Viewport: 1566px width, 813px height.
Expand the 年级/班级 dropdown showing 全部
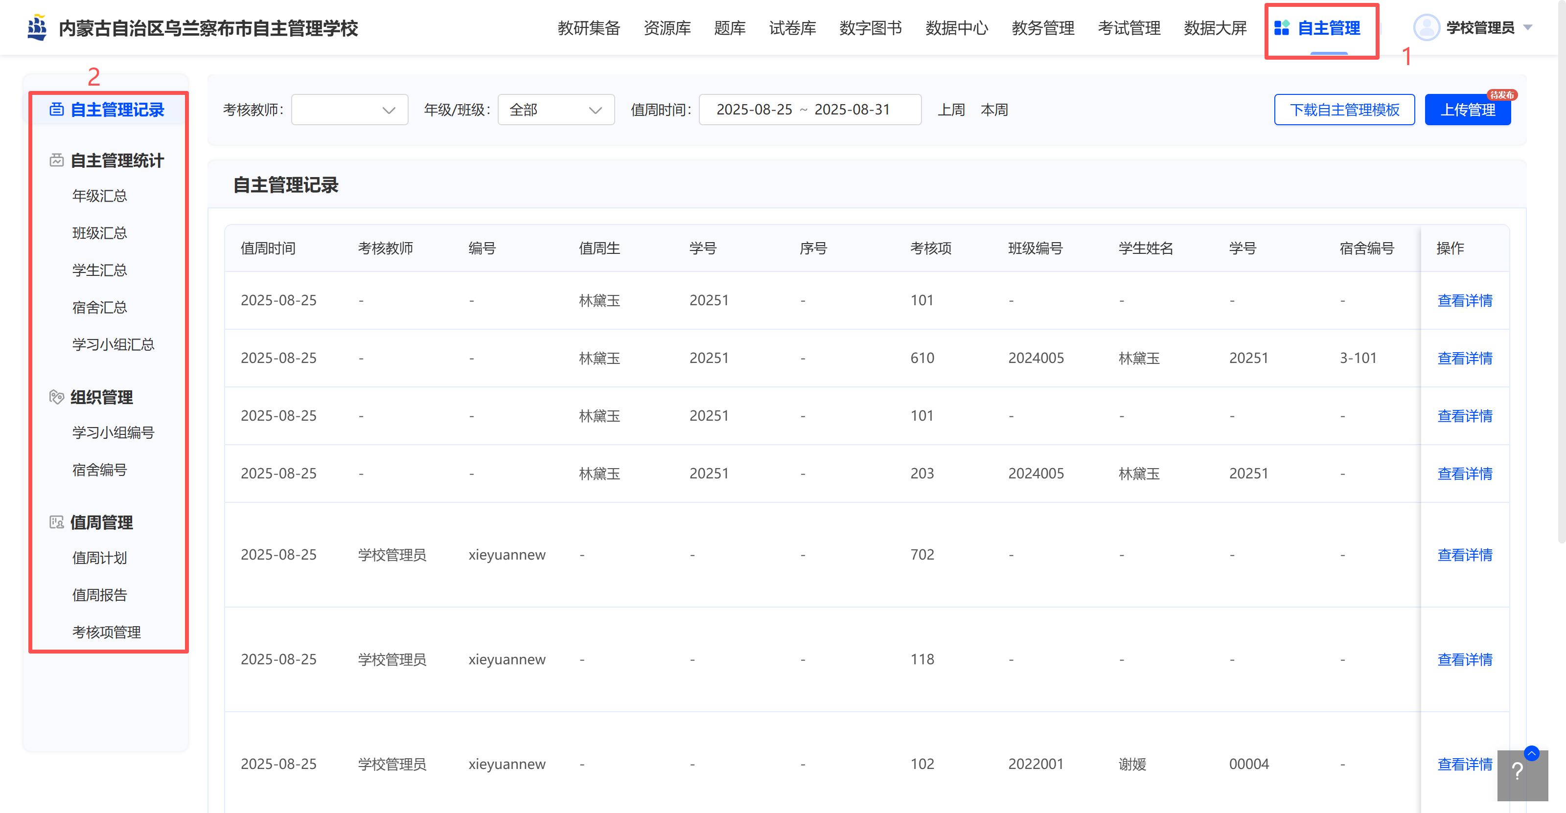click(x=555, y=110)
